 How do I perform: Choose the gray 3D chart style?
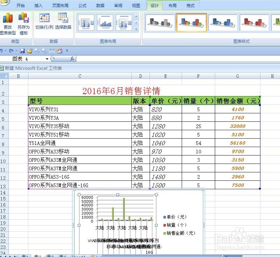point(160,23)
